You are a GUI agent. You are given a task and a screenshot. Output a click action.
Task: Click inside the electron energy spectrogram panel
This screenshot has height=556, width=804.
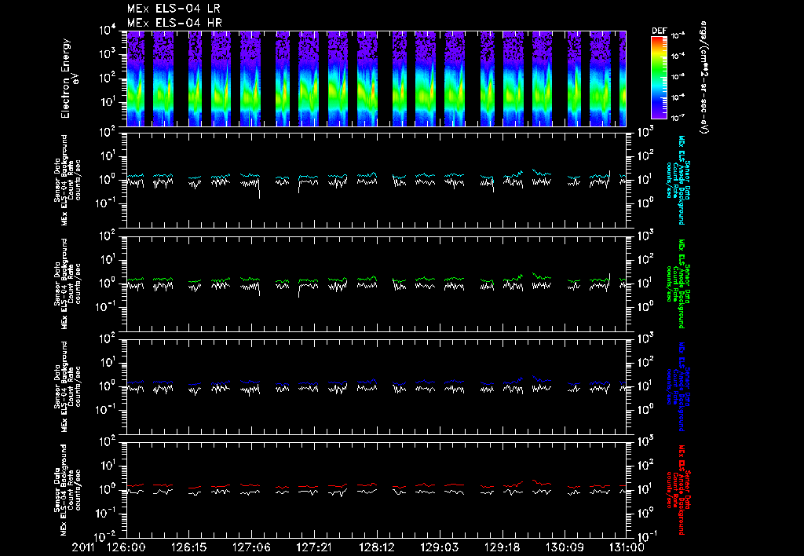coord(376,79)
